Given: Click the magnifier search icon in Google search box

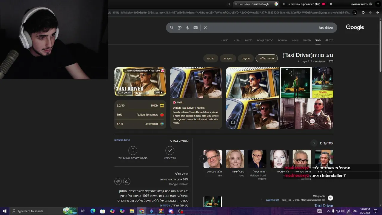Looking at the screenshot, I should tap(172, 27).
